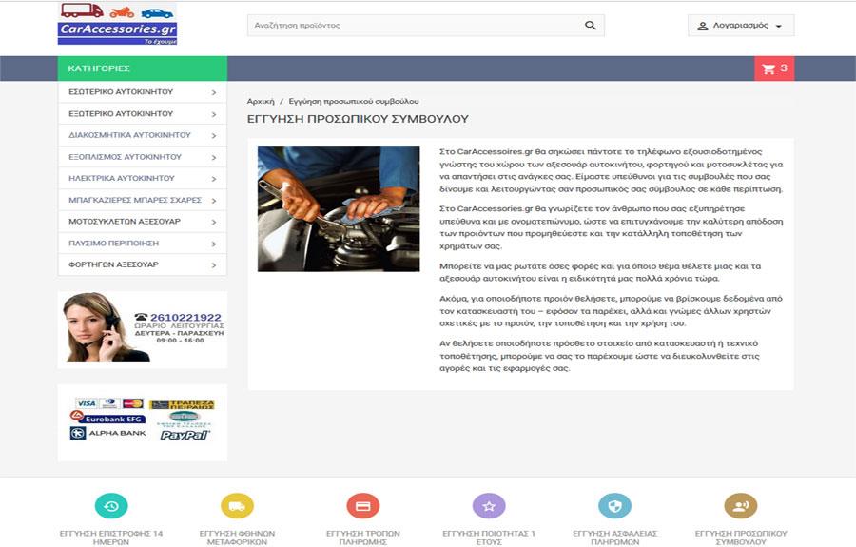Expand ΜΟΤΟΣΥΚΛΕΤΩΝ ΑΞΕΣΟΥΑΡ chevron
Screen dimensions: 856x547
pyautogui.click(x=214, y=222)
